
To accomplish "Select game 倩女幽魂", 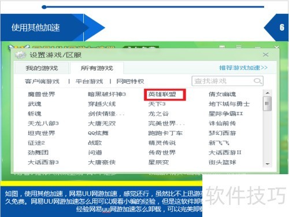I will coord(223,94).
